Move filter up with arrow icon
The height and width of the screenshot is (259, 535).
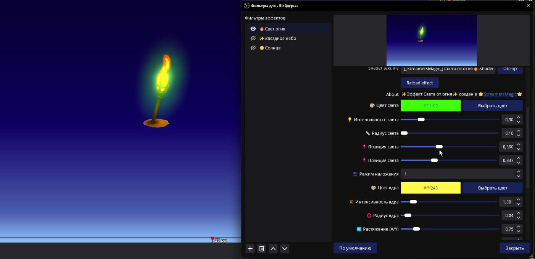click(x=273, y=249)
